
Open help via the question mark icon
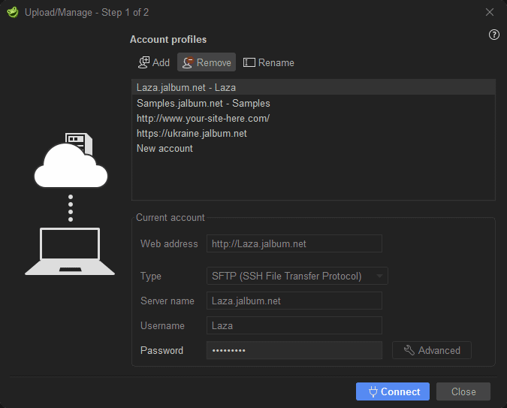[493, 35]
